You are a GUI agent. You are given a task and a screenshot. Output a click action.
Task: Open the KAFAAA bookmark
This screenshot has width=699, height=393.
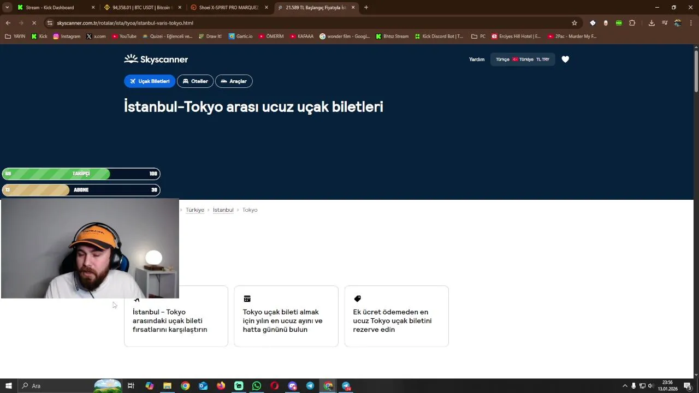301,37
